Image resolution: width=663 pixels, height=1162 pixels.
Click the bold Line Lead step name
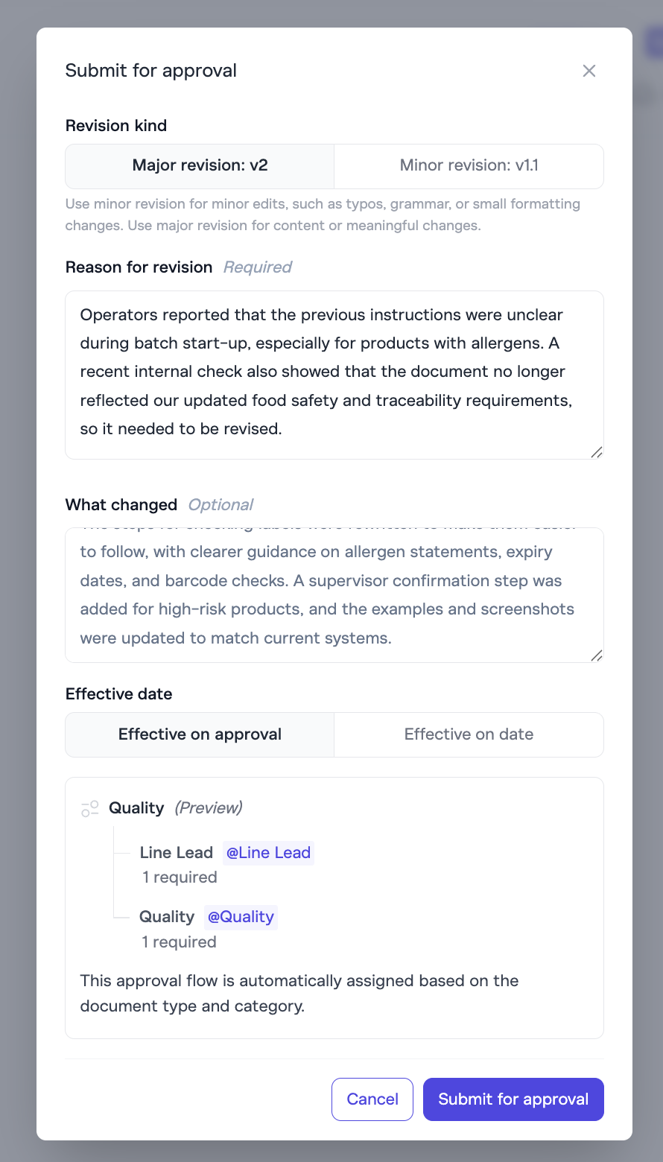coord(177,853)
